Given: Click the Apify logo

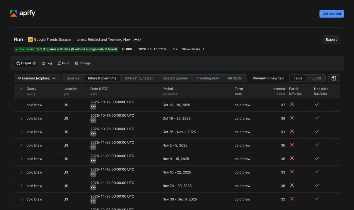Looking at the screenshot, I should (x=23, y=13).
